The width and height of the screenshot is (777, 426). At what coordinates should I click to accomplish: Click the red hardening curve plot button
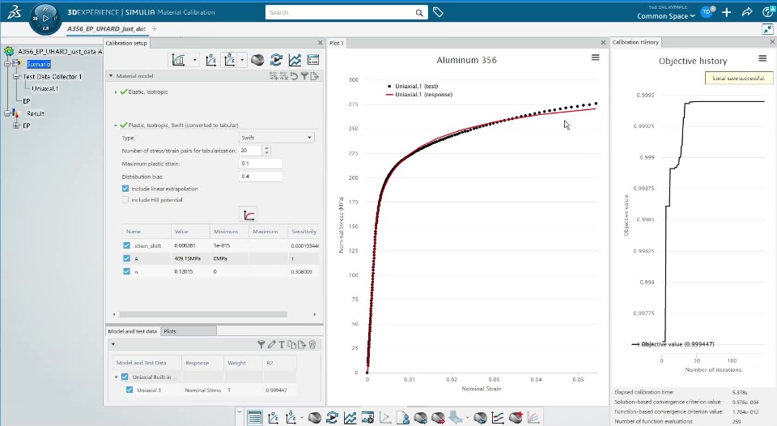tap(248, 215)
